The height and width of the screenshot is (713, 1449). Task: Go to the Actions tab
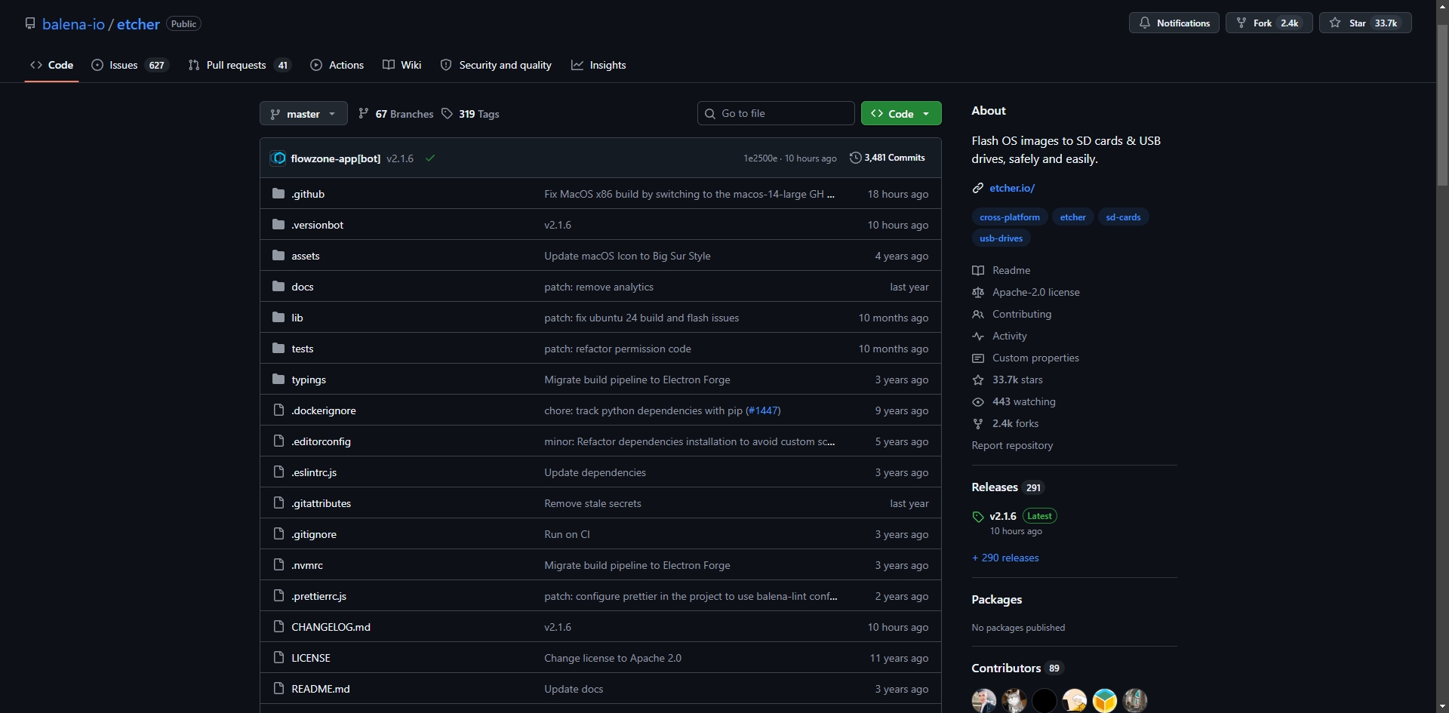[337, 65]
